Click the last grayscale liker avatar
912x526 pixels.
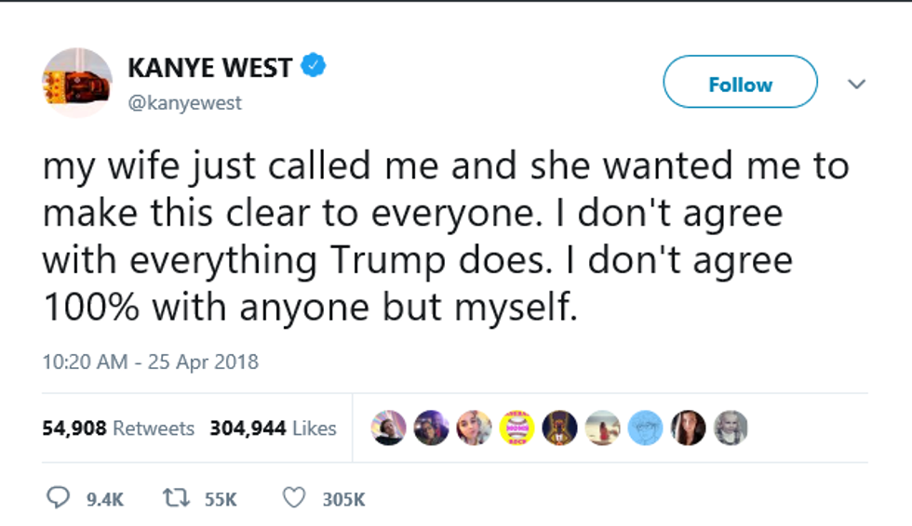click(x=731, y=427)
